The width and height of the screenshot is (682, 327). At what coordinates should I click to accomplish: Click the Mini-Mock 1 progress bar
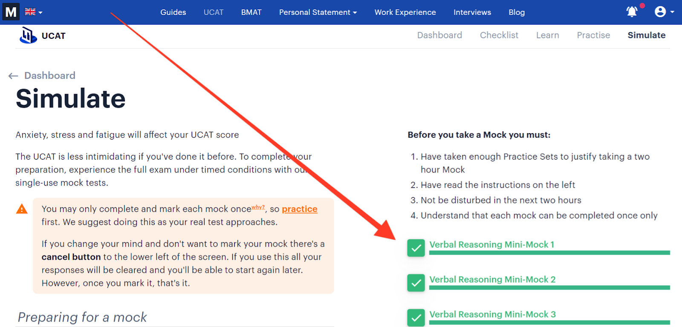pyautogui.click(x=549, y=253)
